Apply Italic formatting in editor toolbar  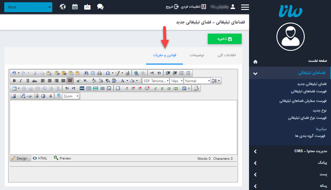coord(21,81)
